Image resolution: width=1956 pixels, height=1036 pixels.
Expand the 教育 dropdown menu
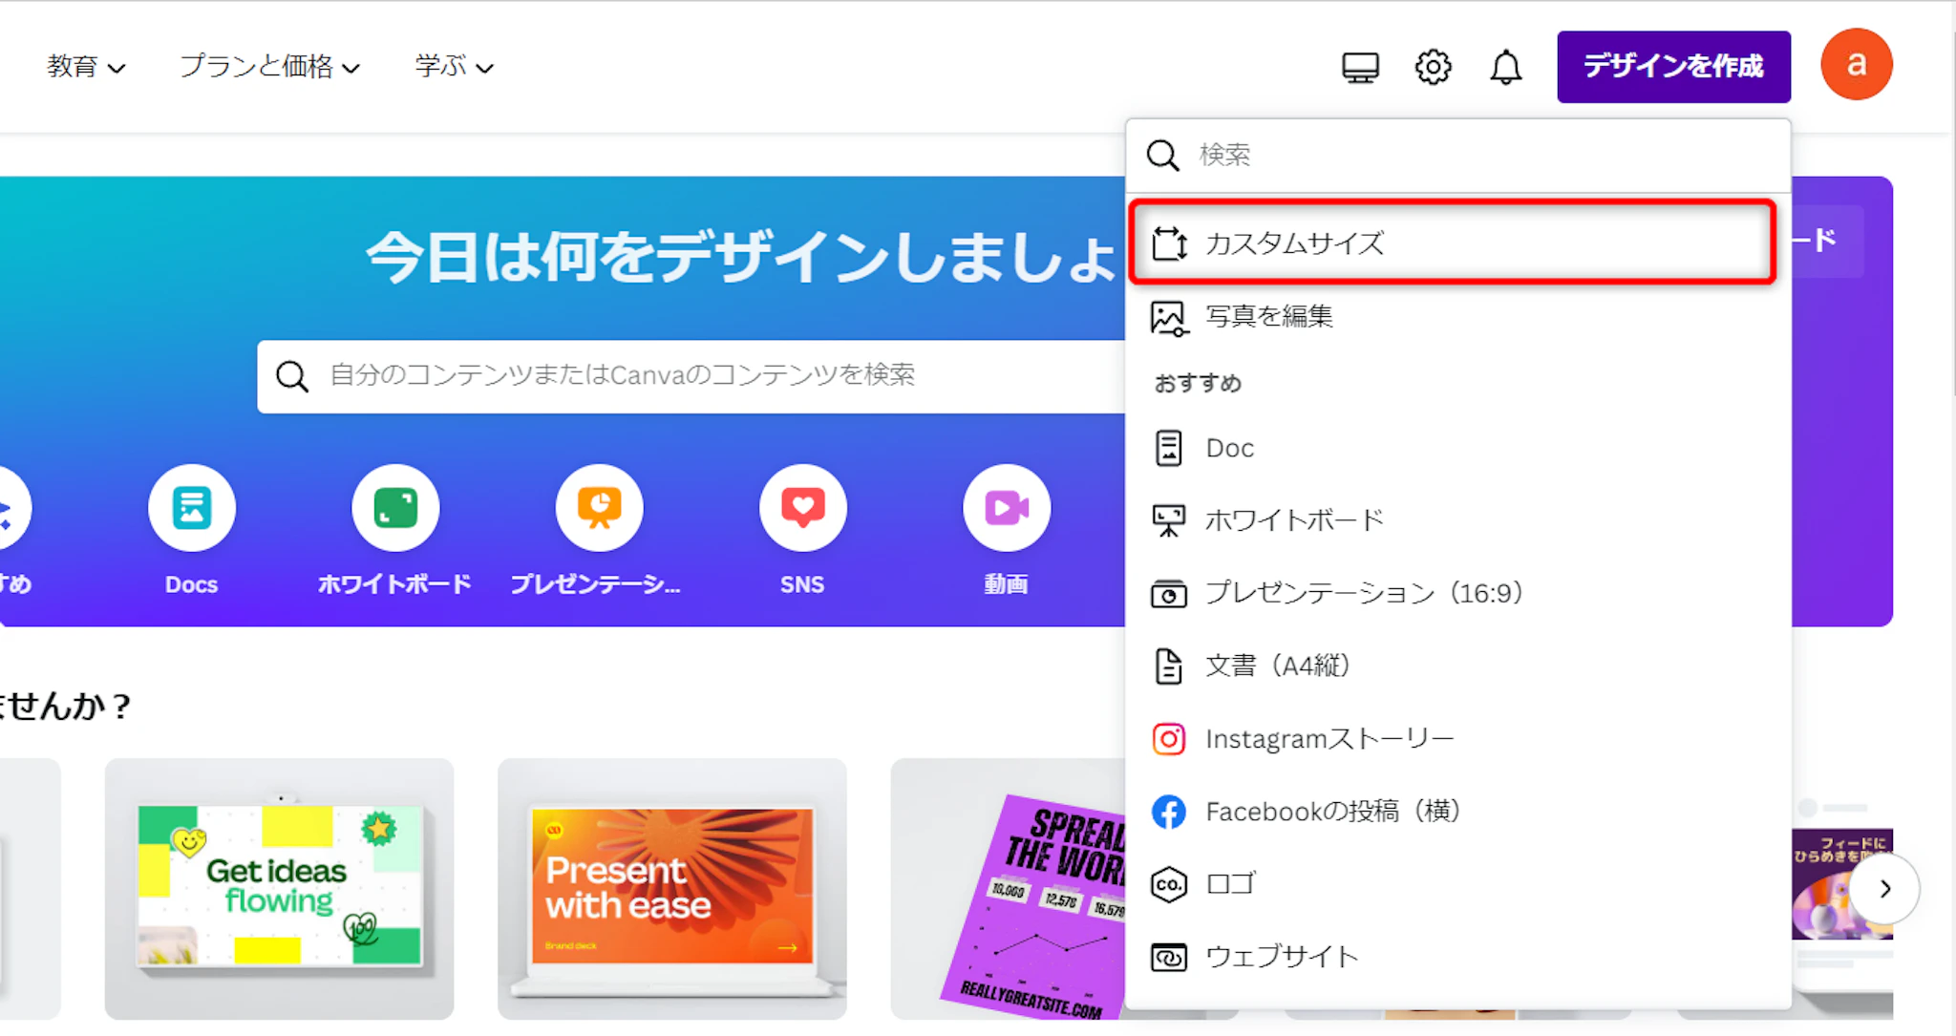pyautogui.click(x=86, y=67)
